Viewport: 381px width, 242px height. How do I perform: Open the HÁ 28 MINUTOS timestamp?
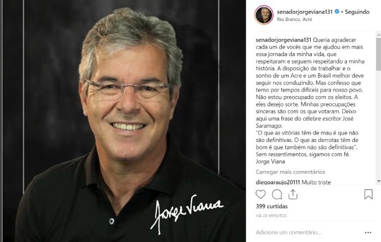point(271,216)
